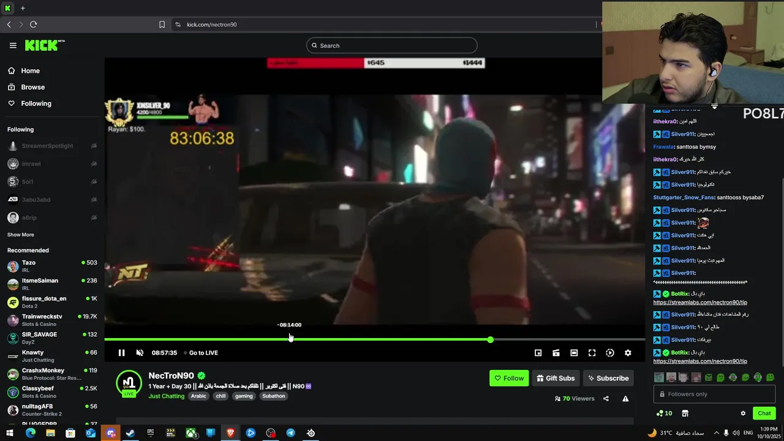Select the Subathon tag

click(274, 396)
